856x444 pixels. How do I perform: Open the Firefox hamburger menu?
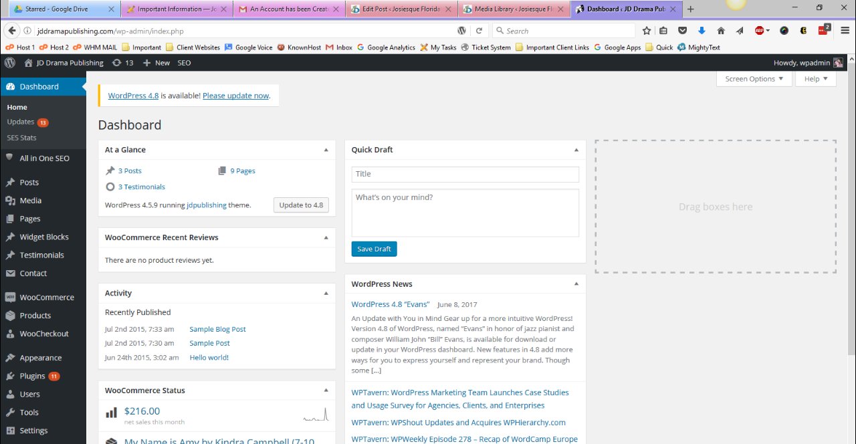click(x=845, y=31)
